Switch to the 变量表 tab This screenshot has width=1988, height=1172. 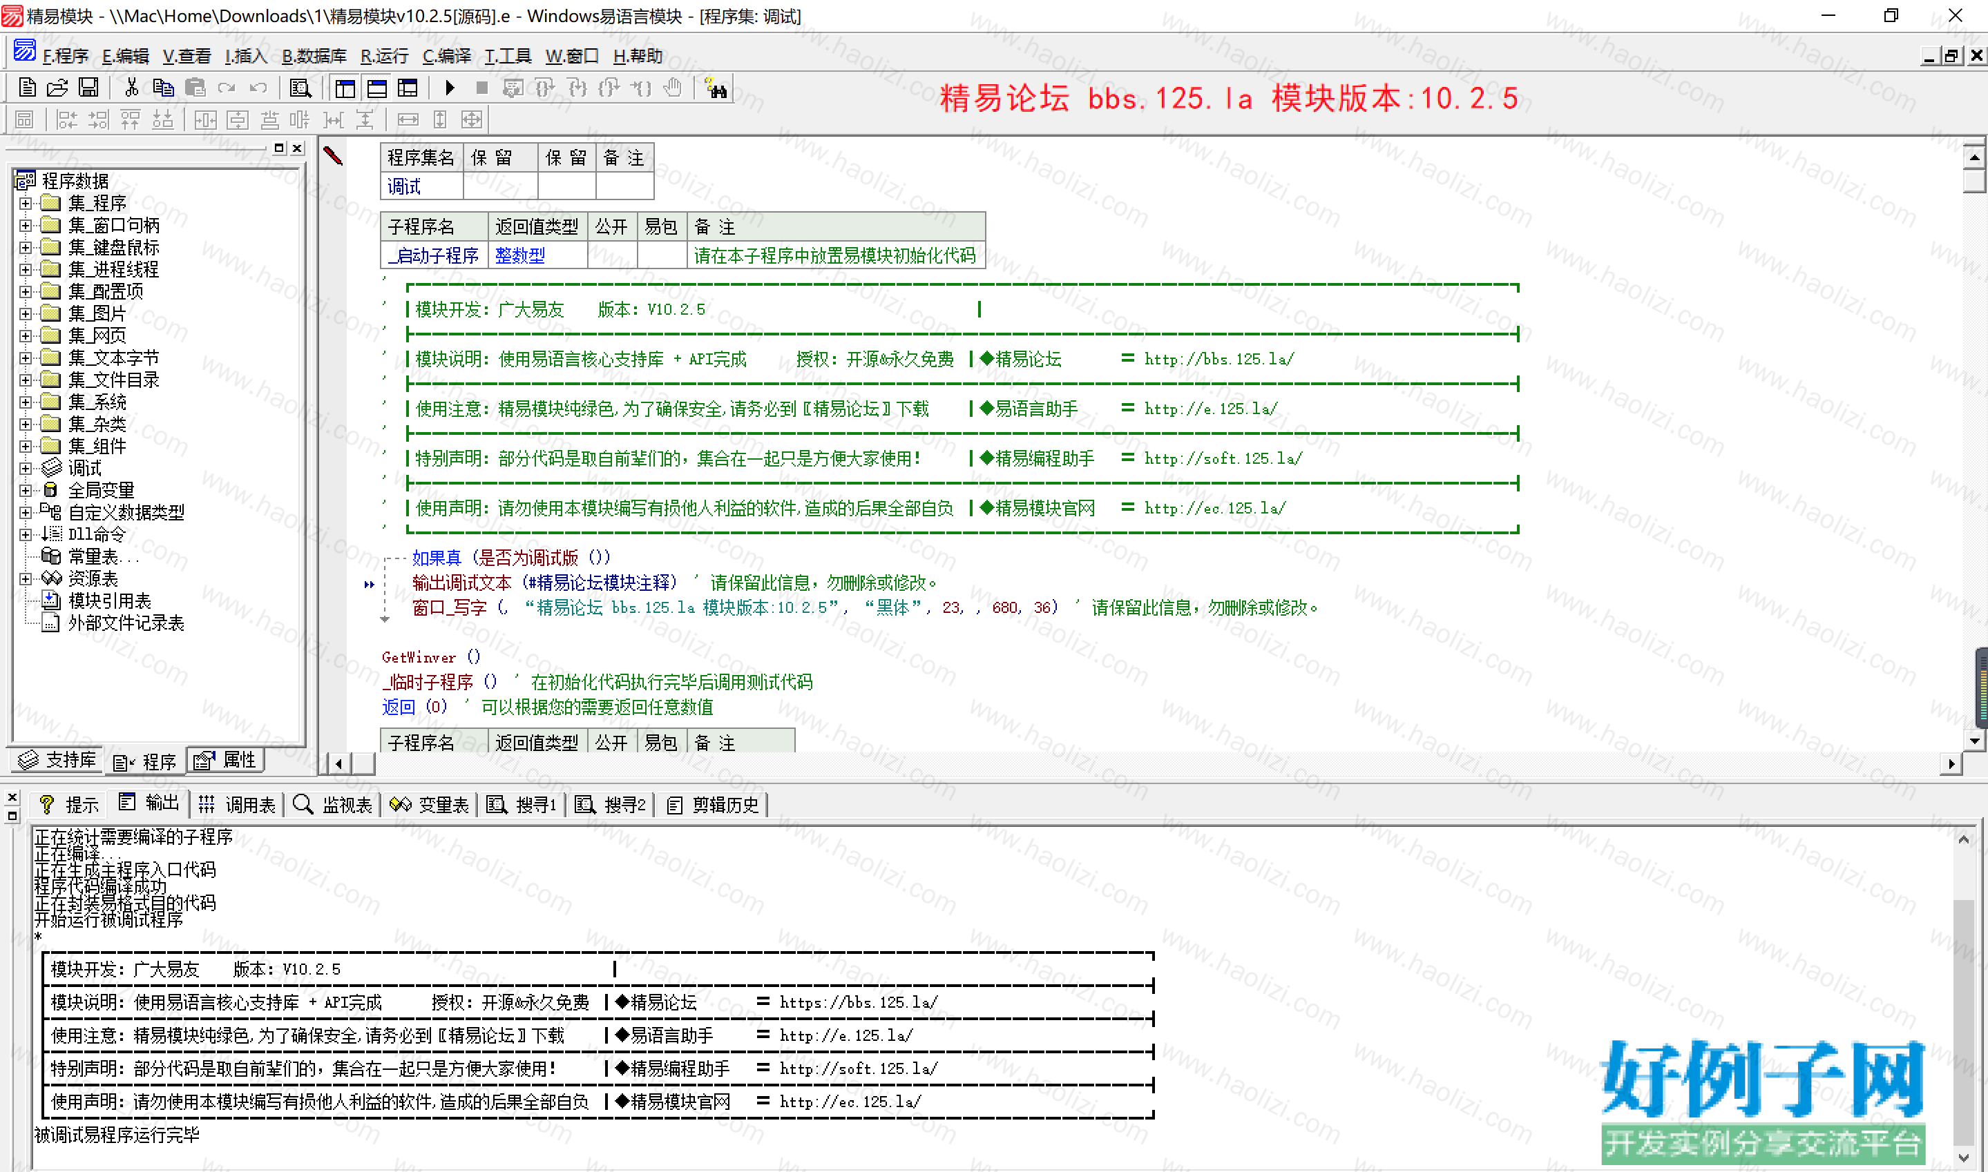click(x=429, y=805)
